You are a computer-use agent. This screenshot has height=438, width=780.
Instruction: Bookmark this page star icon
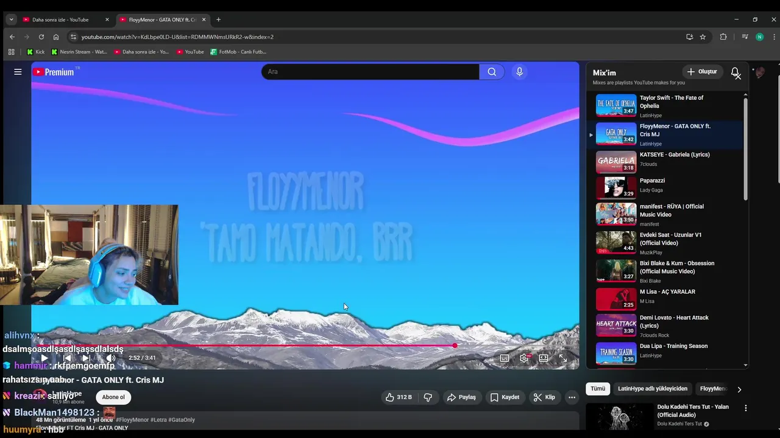(x=703, y=36)
